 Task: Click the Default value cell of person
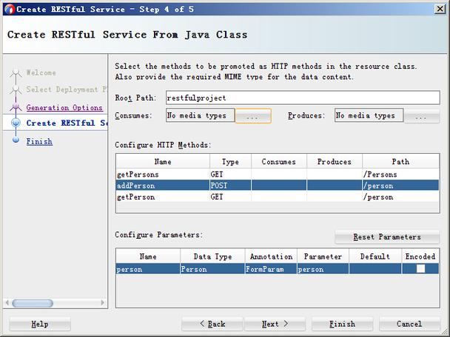tap(375, 269)
